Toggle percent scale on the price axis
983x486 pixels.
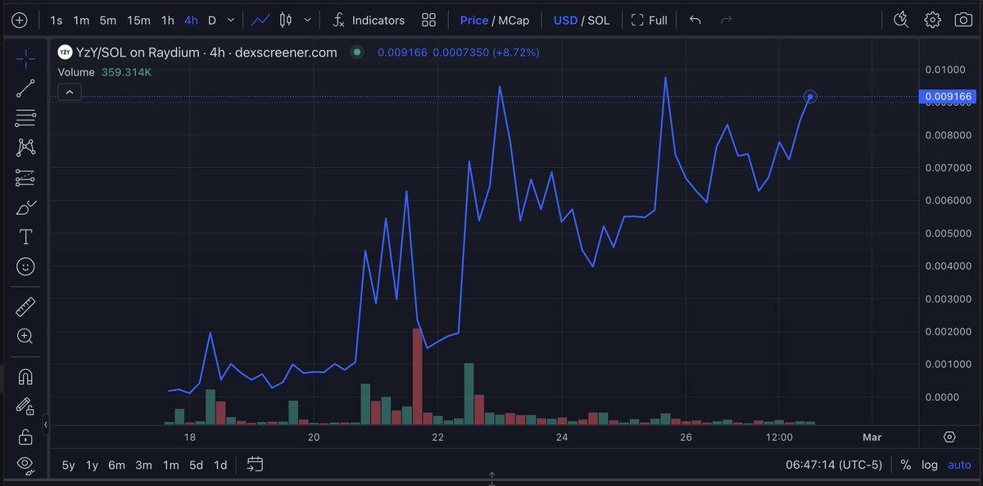point(905,465)
